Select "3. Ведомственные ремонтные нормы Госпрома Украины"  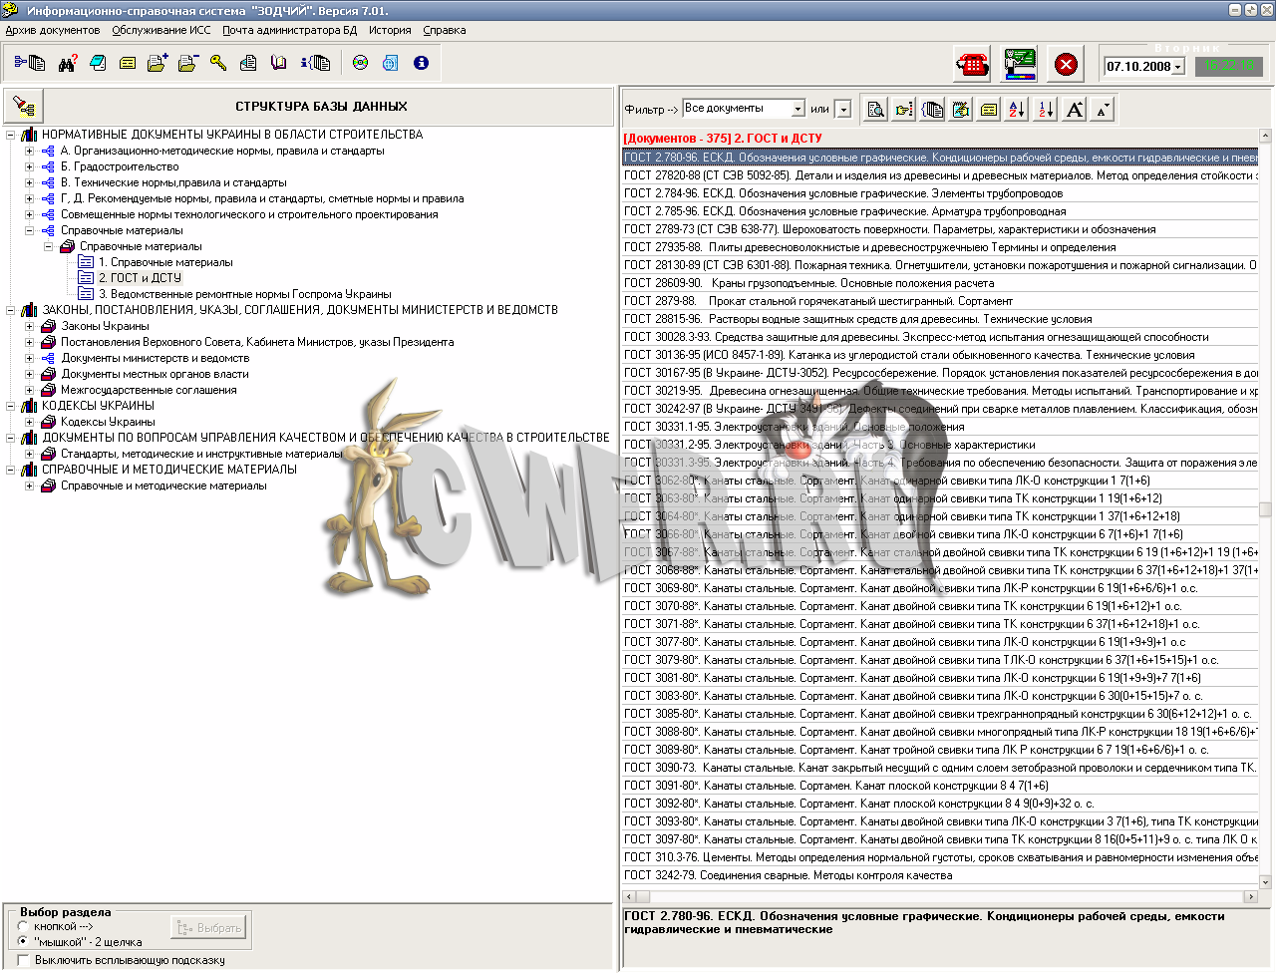(244, 294)
